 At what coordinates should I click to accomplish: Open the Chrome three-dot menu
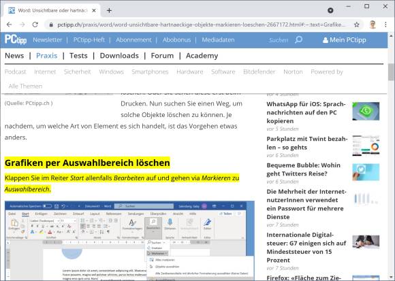pyautogui.click(x=385, y=24)
